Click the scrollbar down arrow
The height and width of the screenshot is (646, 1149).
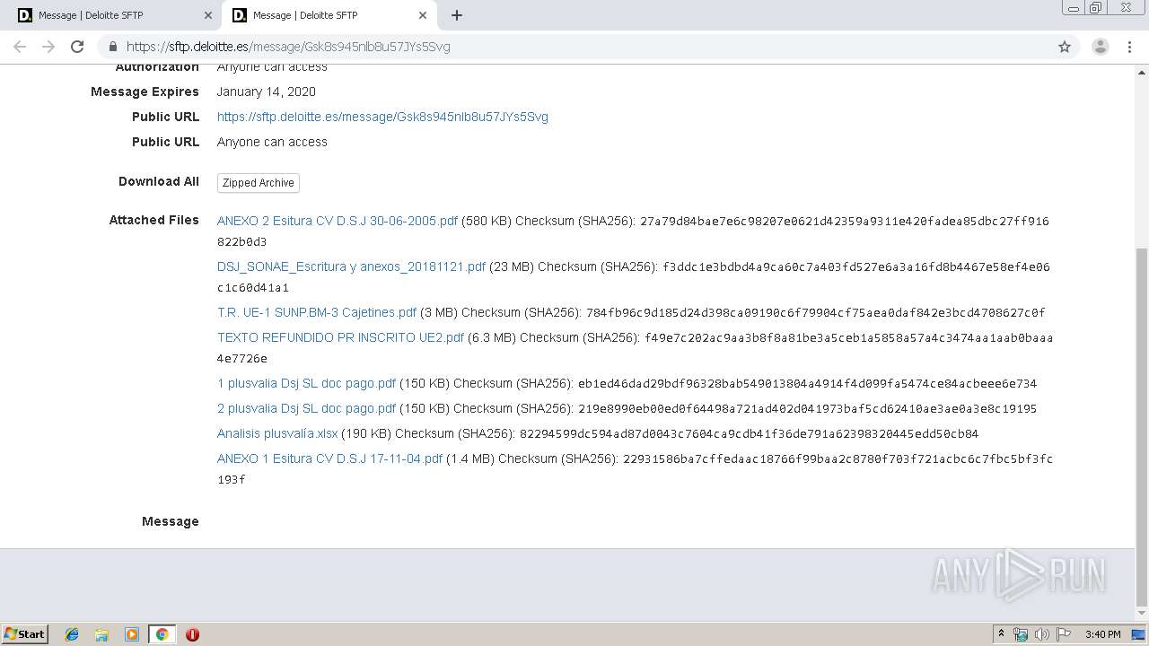[1142, 614]
